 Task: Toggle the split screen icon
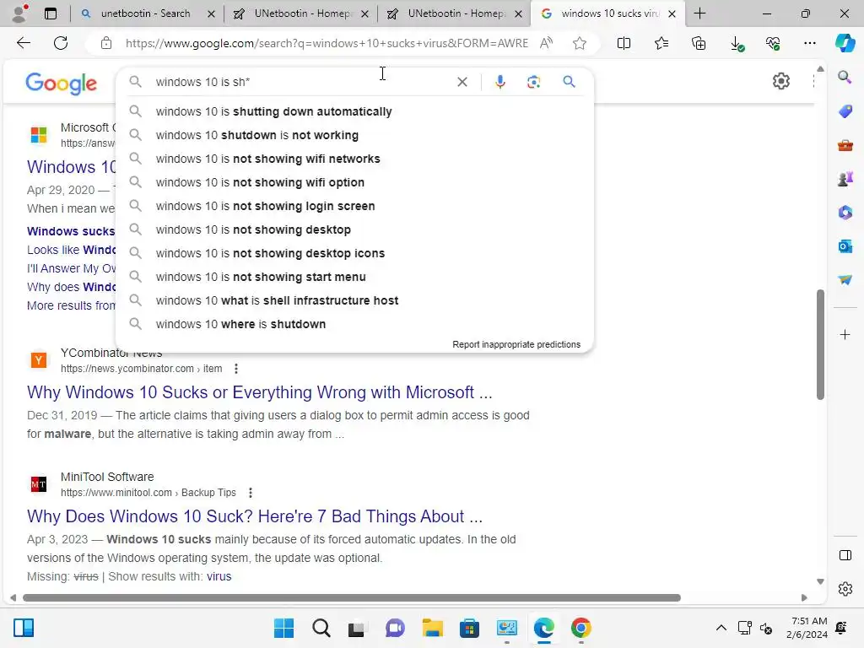(x=624, y=43)
